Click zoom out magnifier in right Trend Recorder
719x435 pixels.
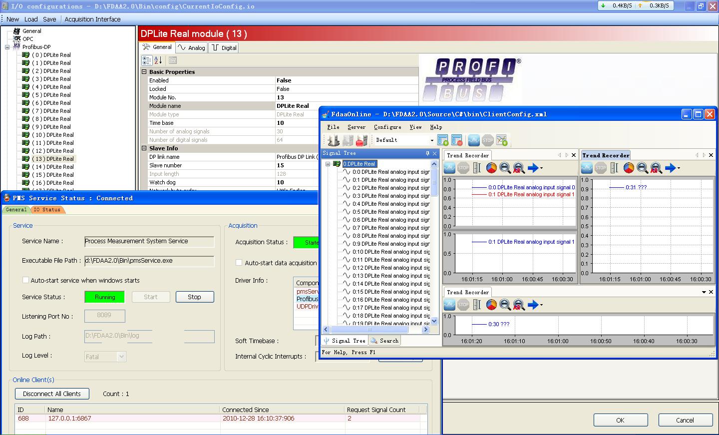click(x=642, y=168)
